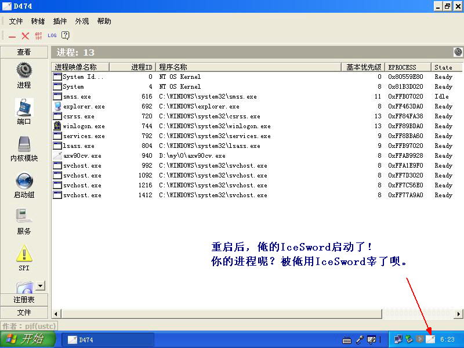Click EPROCESS value 0xFFB07020 for smss.exe

(x=405, y=96)
